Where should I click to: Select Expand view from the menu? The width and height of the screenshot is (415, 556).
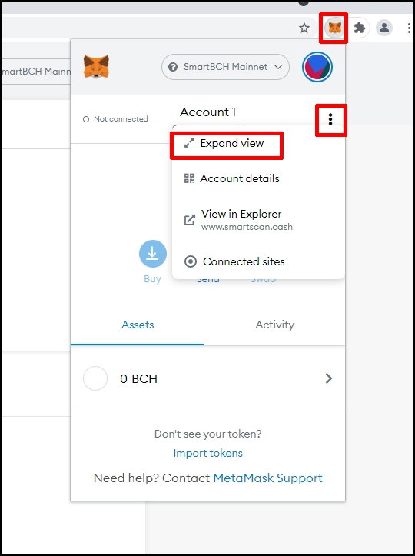224,143
